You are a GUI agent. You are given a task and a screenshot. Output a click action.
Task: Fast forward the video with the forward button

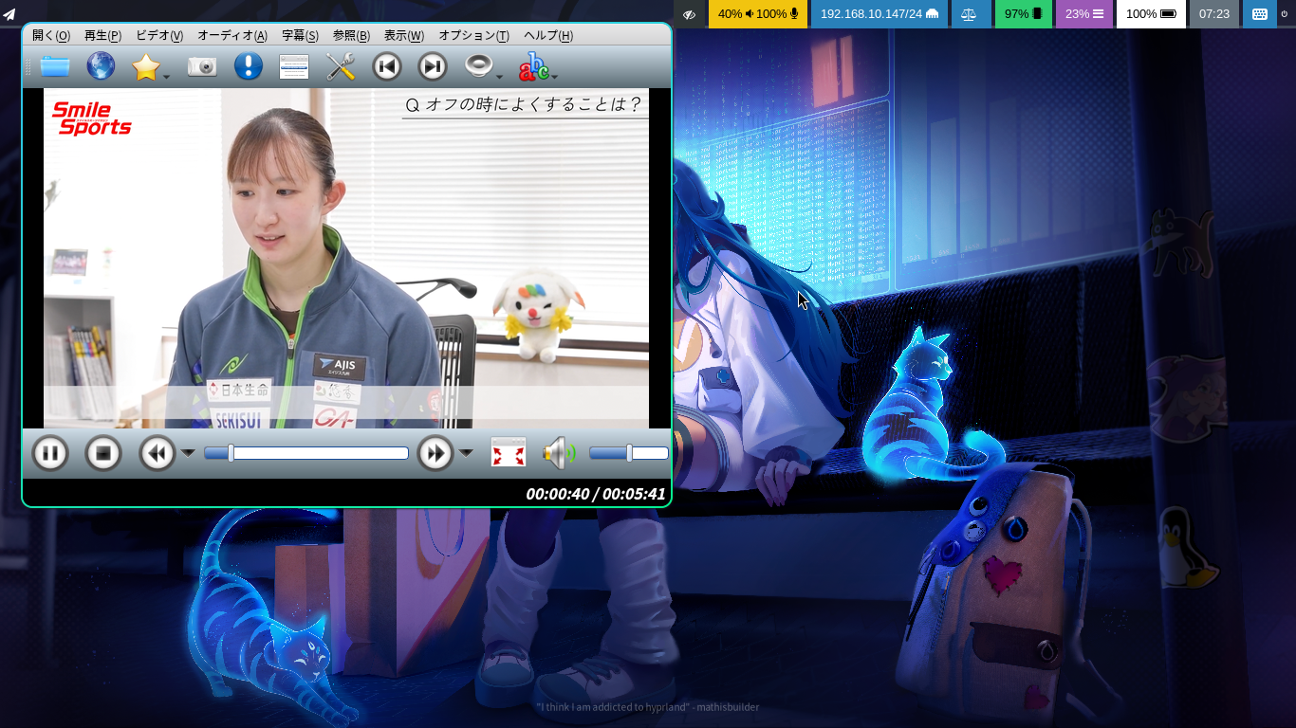435,453
